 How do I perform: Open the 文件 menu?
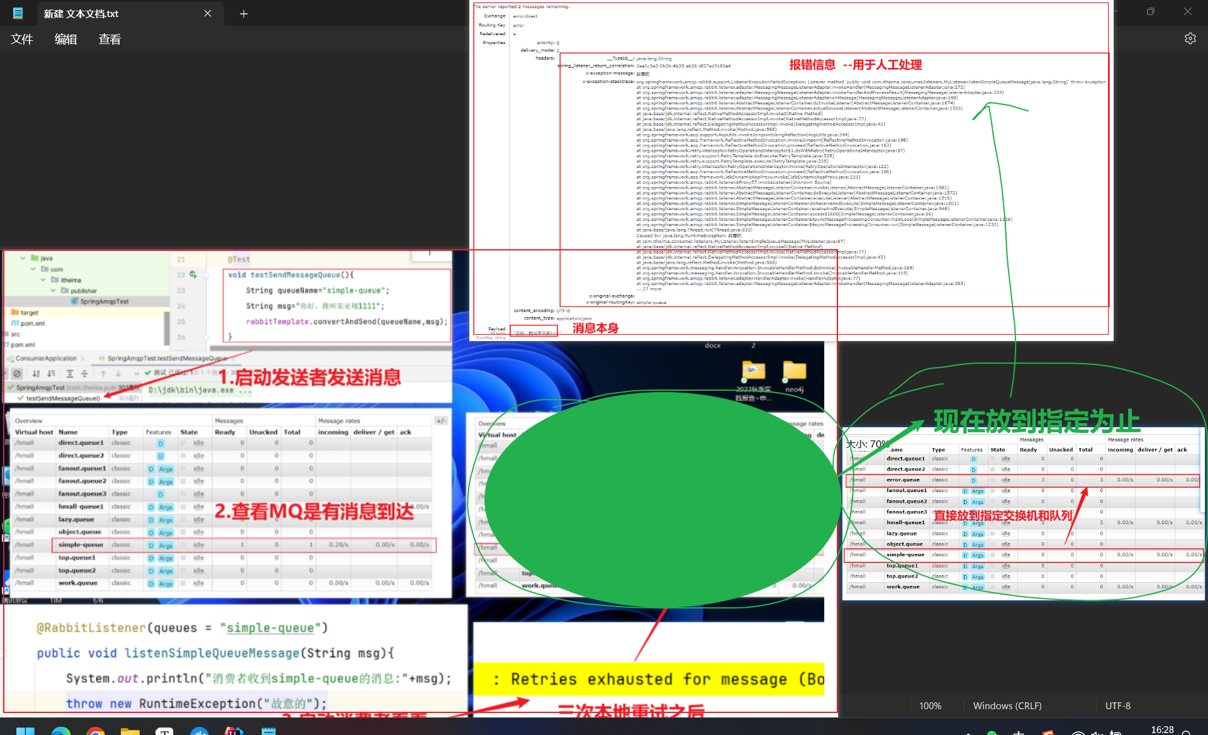22,39
